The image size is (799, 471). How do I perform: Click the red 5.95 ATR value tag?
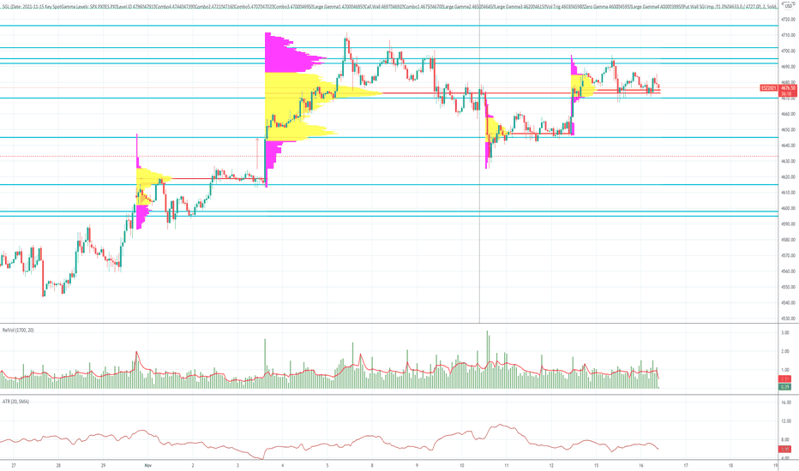pyautogui.click(x=785, y=449)
